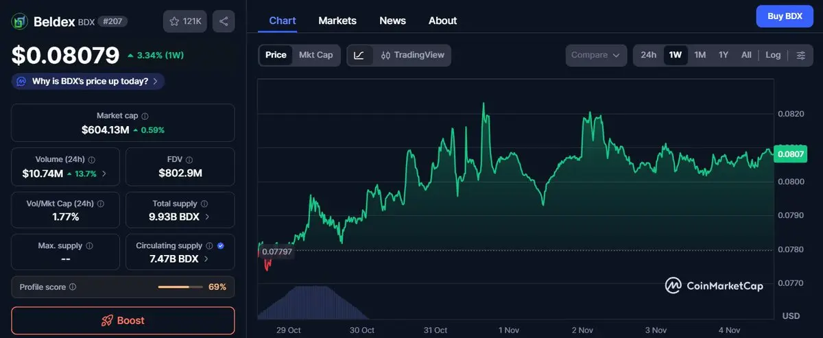The image size is (823, 338).
Task: Click Max. supply info icon
Action: pos(89,246)
